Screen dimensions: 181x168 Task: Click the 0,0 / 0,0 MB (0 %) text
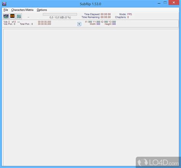point(60,18)
